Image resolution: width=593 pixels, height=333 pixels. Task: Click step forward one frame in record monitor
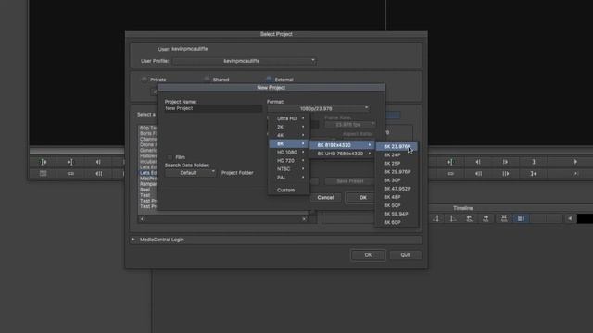click(x=506, y=162)
